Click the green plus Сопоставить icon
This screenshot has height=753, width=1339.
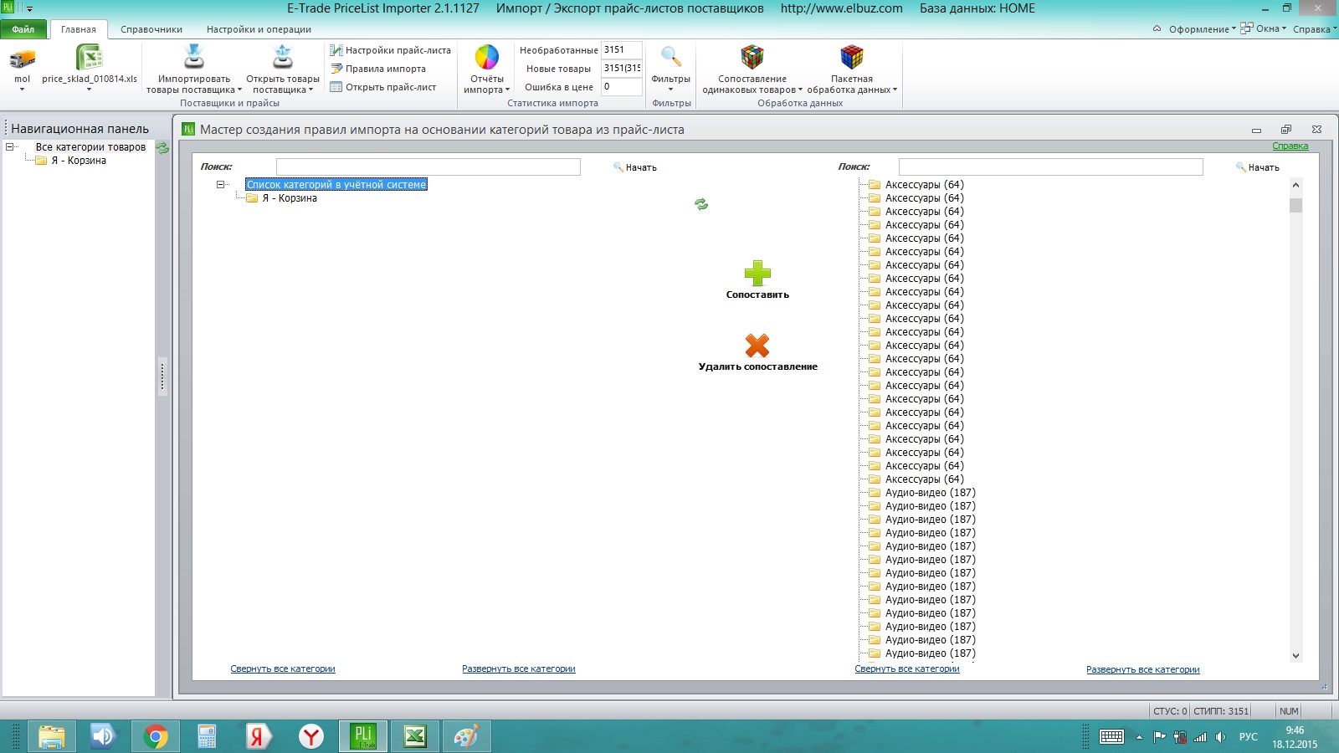757,273
